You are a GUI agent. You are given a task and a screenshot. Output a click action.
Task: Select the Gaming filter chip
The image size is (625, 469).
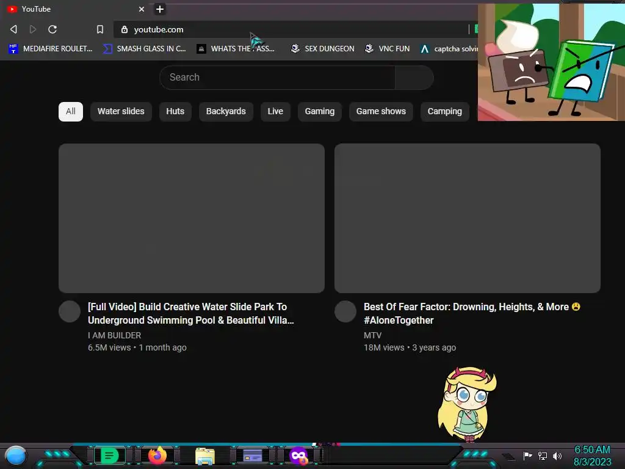click(320, 111)
